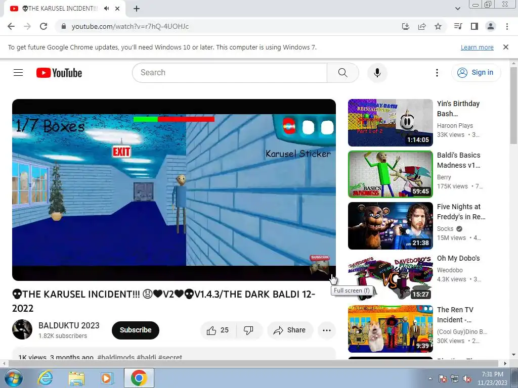
Task: Open Weodobo channel name
Action: [x=450, y=270]
